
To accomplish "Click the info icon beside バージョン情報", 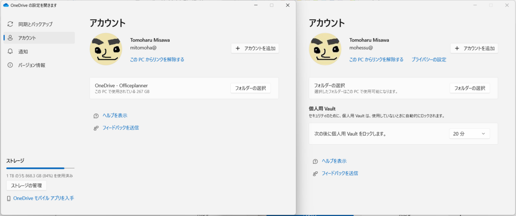I will pyautogui.click(x=10, y=65).
